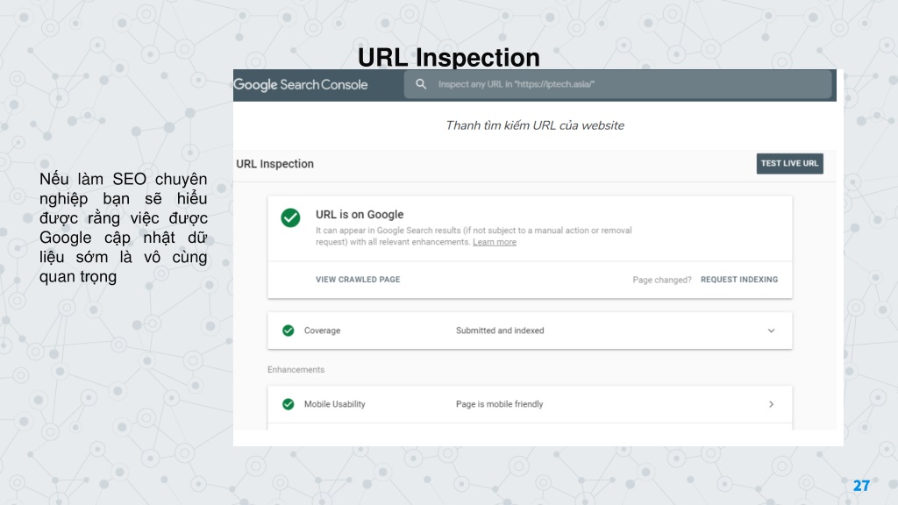The image size is (898, 505).
Task: Click the 'Enhancements' section label
Action: (x=296, y=370)
